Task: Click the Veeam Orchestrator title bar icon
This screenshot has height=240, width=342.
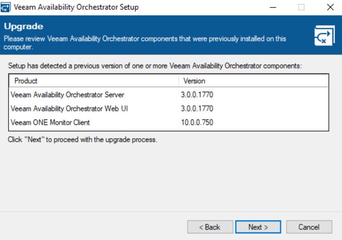Action: [x=5, y=7]
